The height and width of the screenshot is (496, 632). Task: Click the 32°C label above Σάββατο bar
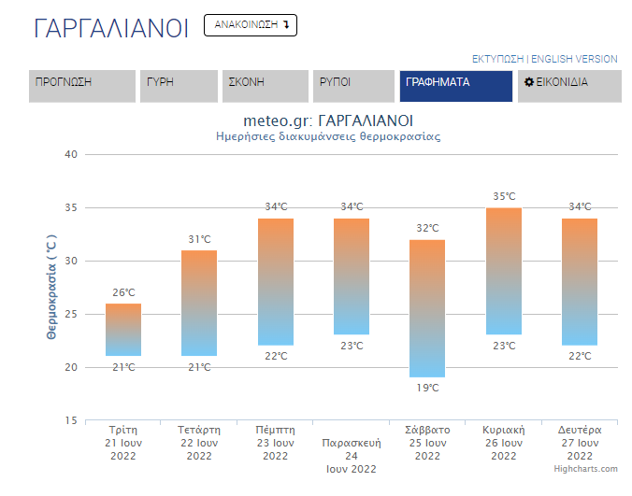pos(427,228)
